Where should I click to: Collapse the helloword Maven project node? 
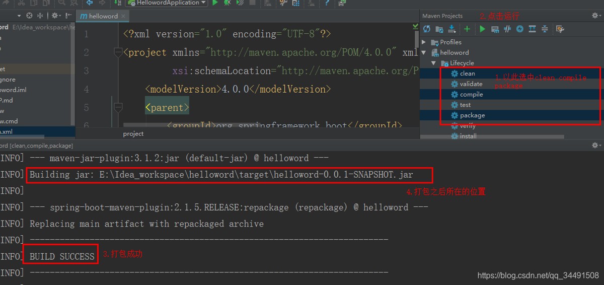pyautogui.click(x=424, y=52)
